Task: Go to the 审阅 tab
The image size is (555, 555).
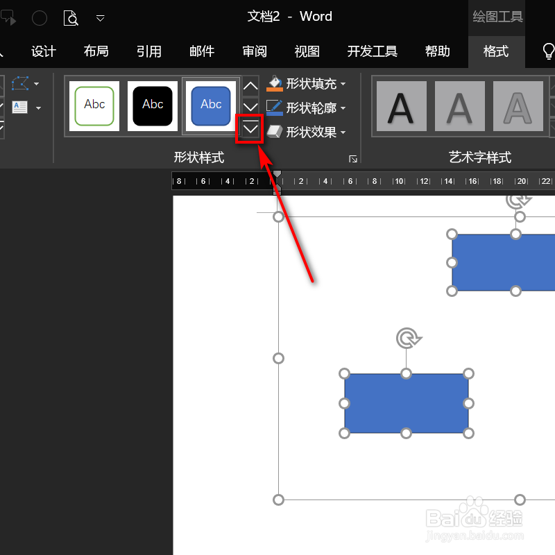Action: coord(255,51)
